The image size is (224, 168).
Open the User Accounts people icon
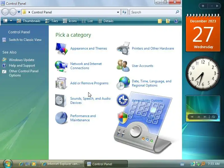point(123,66)
